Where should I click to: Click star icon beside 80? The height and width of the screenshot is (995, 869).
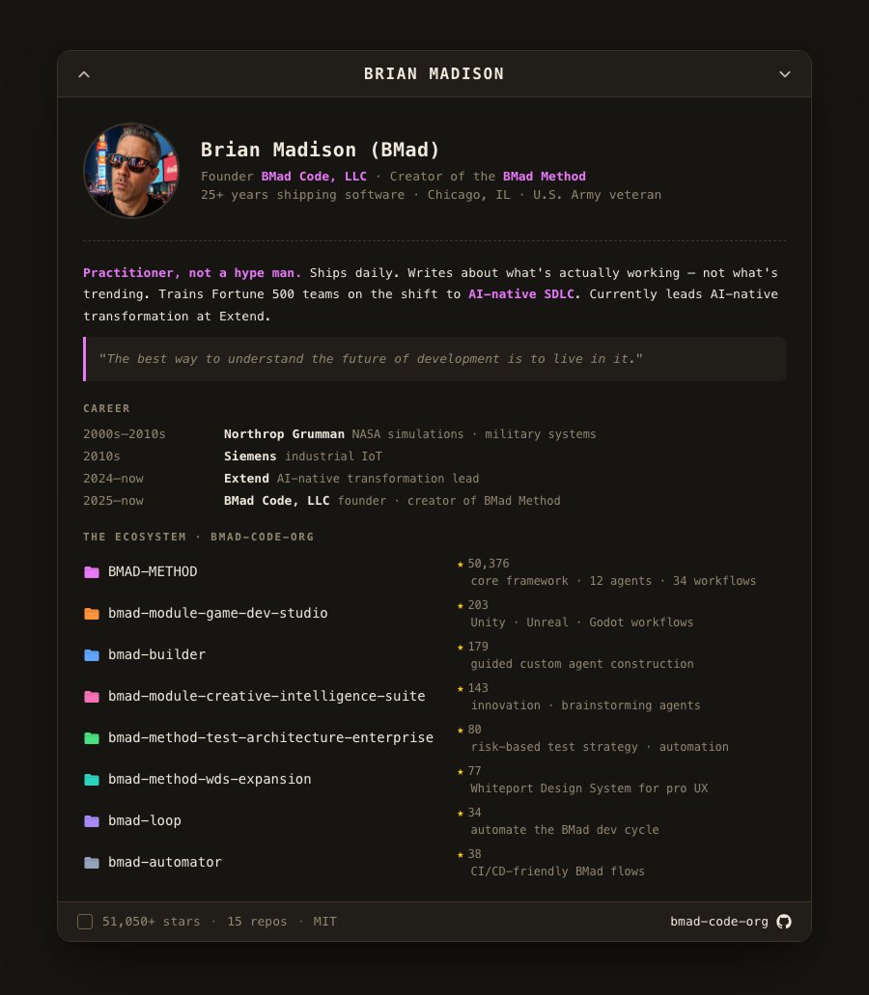tap(461, 731)
